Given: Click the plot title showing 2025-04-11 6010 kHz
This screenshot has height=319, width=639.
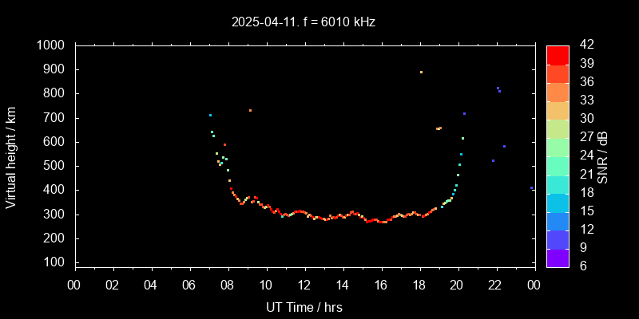Looking at the screenshot, I should coord(303,22).
